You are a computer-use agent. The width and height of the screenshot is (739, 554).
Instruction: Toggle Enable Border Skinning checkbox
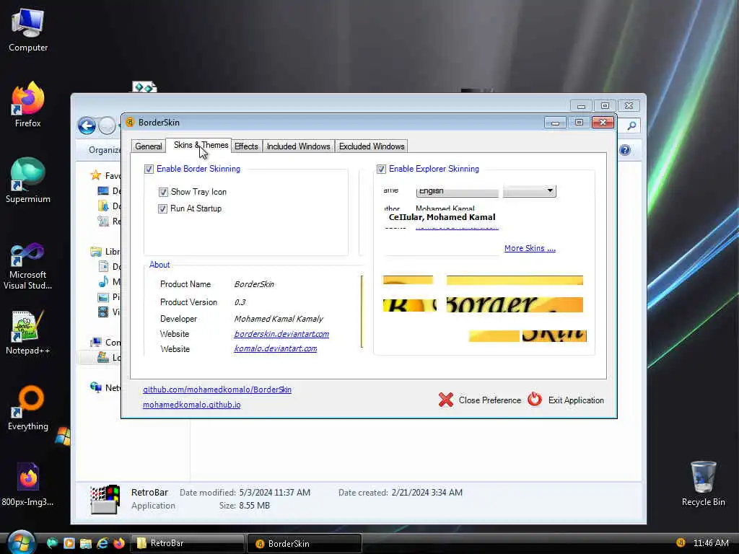click(149, 169)
